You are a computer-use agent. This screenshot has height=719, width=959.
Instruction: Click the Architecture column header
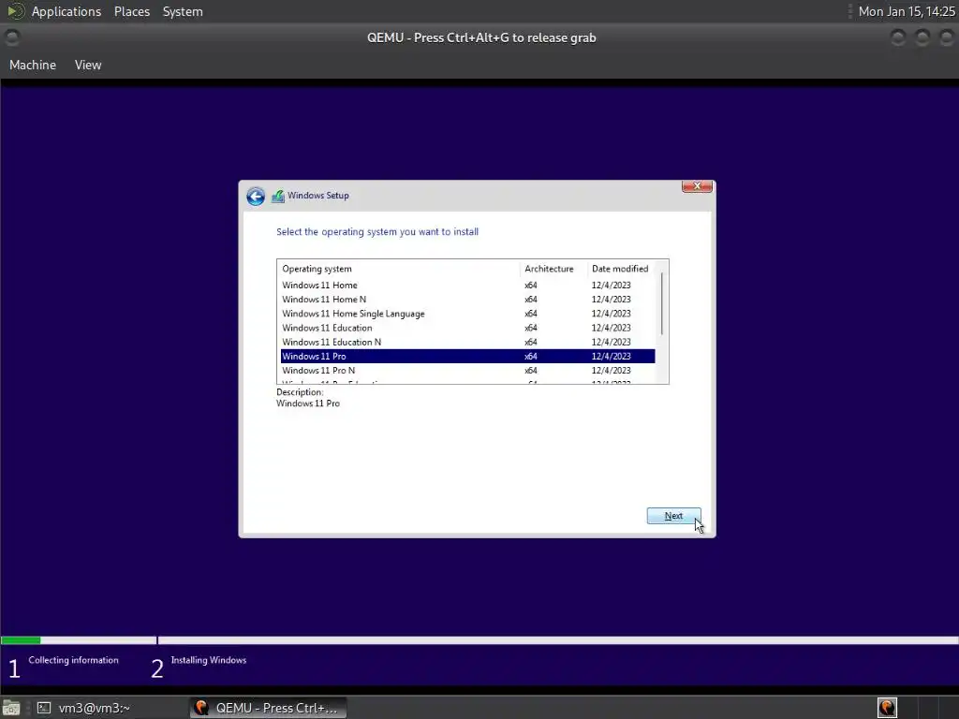click(x=553, y=269)
